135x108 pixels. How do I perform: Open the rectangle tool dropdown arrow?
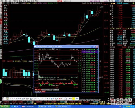point(41,99)
